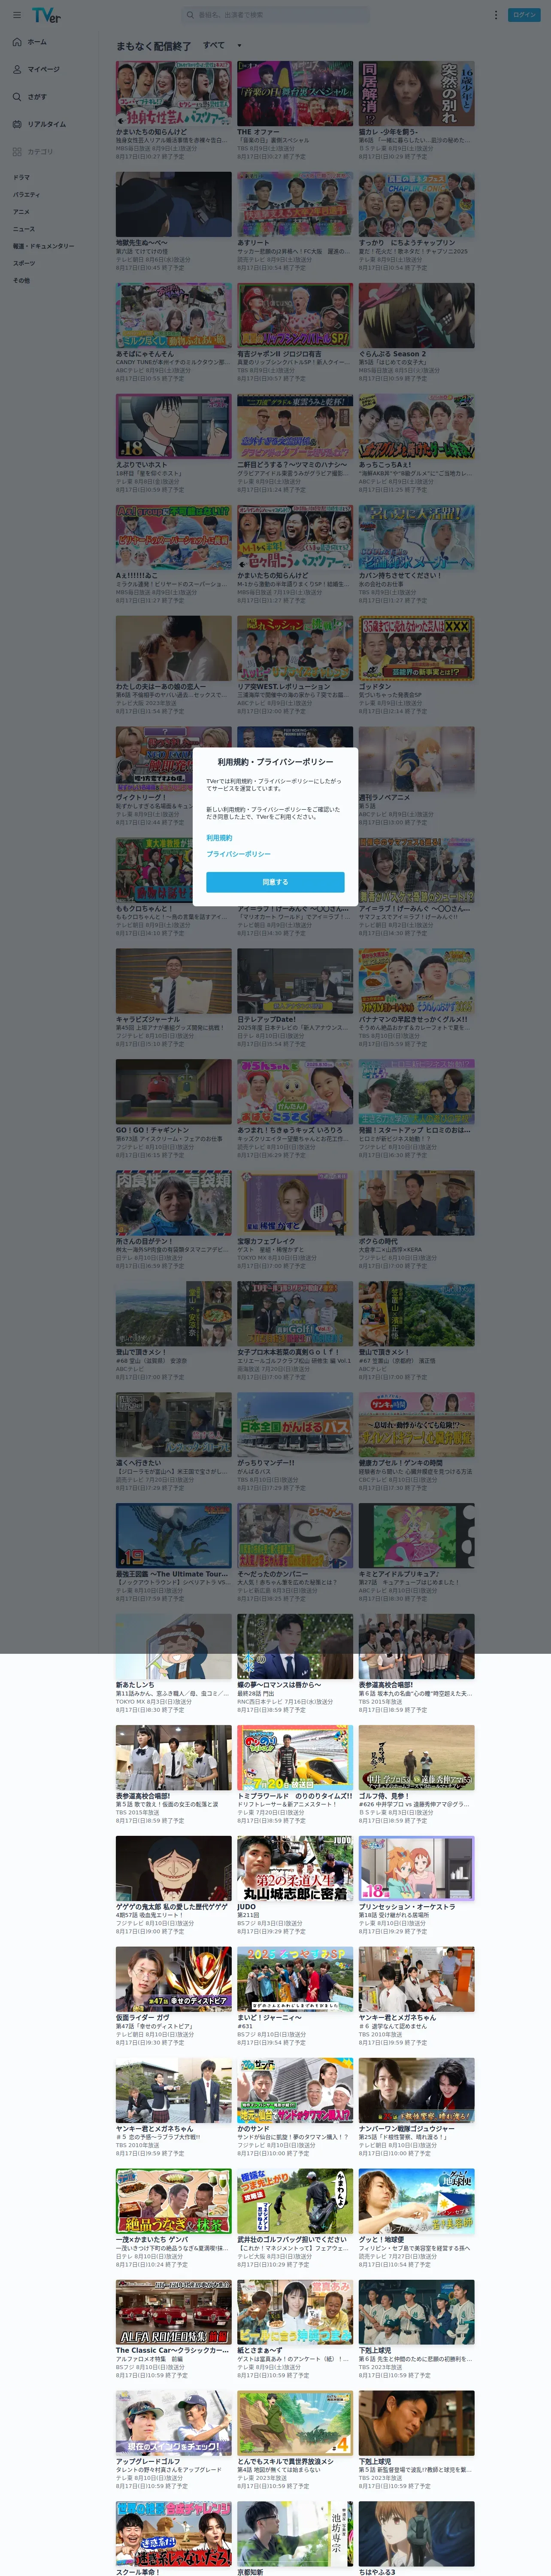The height and width of the screenshot is (2576, 551).
Task: Click the title text 'あっちこっちA.E!'
Action: 385,464
